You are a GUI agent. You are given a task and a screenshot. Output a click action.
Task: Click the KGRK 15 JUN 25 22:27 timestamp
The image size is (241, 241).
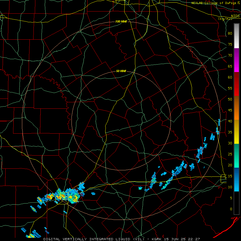click(176, 239)
